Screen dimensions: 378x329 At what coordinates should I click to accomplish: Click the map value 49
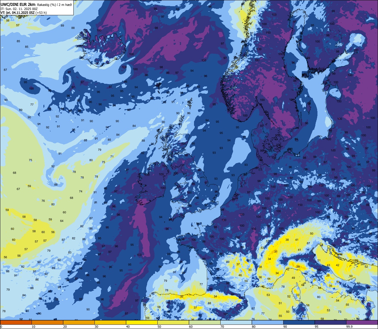(x=293, y=278)
